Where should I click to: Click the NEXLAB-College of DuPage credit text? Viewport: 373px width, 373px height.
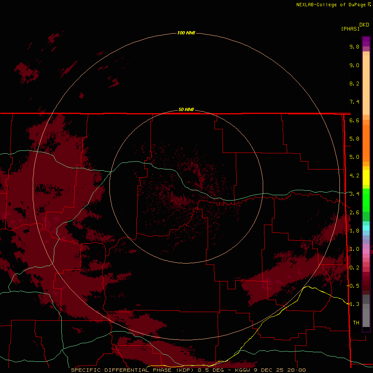point(333,5)
